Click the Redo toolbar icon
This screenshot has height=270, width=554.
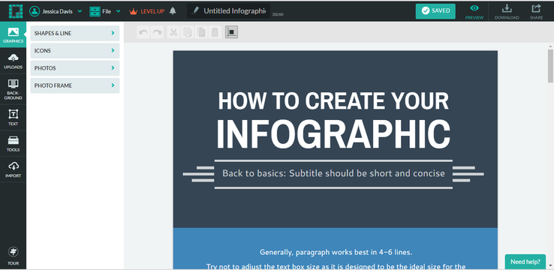(x=157, y=32)
